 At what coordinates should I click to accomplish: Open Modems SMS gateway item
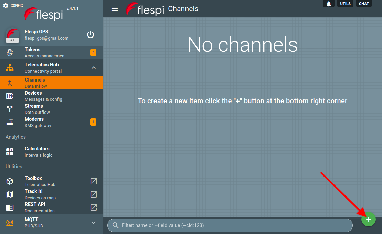click(34, 122)
